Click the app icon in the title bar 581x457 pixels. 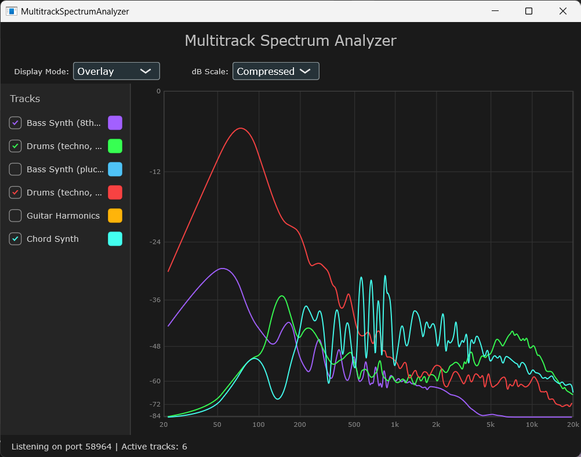(11, 11)
